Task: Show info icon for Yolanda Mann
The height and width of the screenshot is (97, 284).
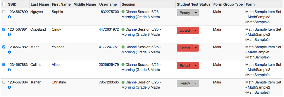Action: (9, 52)
